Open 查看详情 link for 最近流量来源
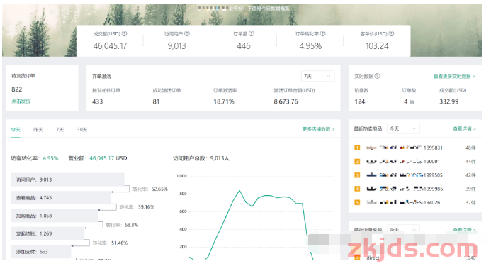Viewport: 491px width, 271px height. coord(464,230)
